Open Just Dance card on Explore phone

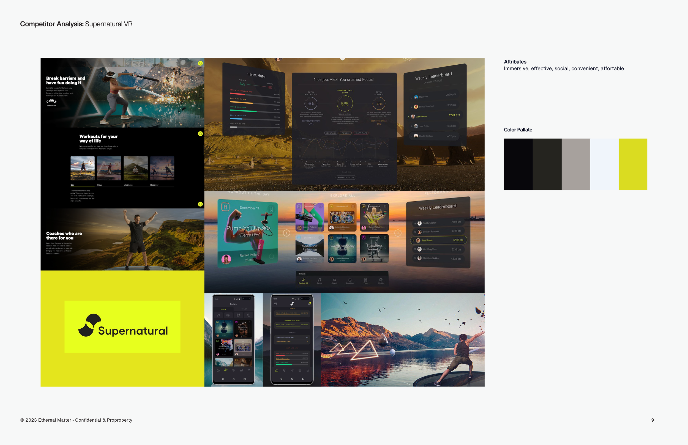point(224,348)
